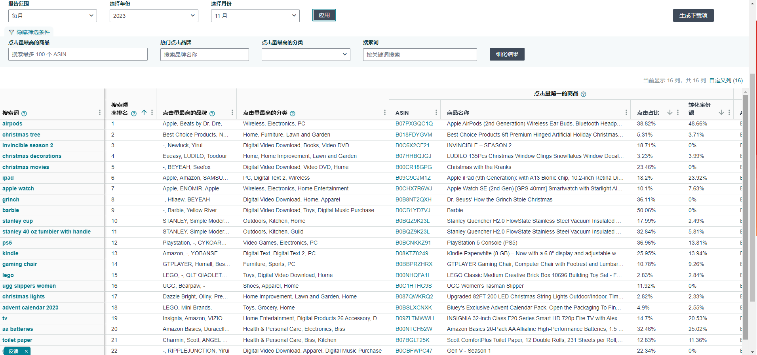Open the 反馈 feedback button
The image size is (757, 355).
tap(13, 351)
